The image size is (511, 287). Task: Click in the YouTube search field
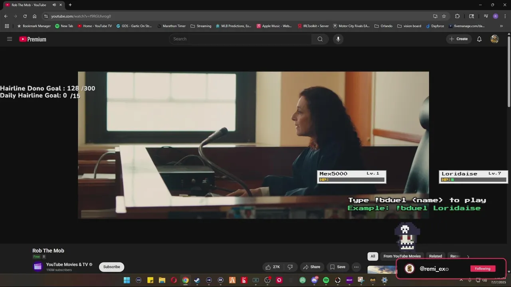click(240, 39)
